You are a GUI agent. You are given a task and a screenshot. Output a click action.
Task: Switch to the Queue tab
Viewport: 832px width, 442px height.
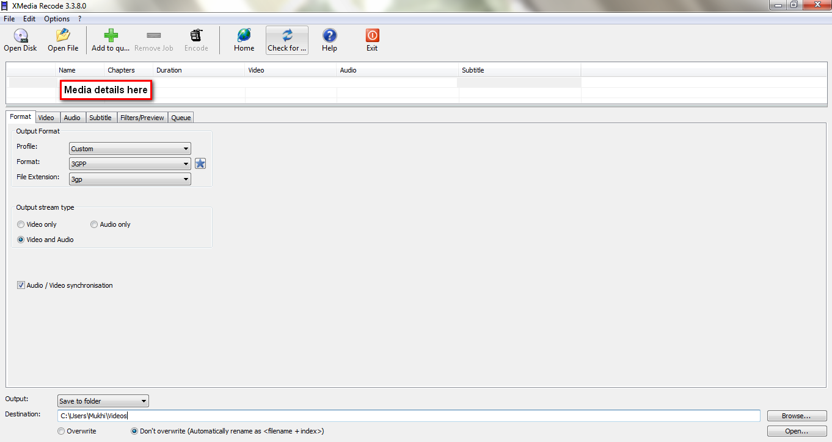pos(181,118)
